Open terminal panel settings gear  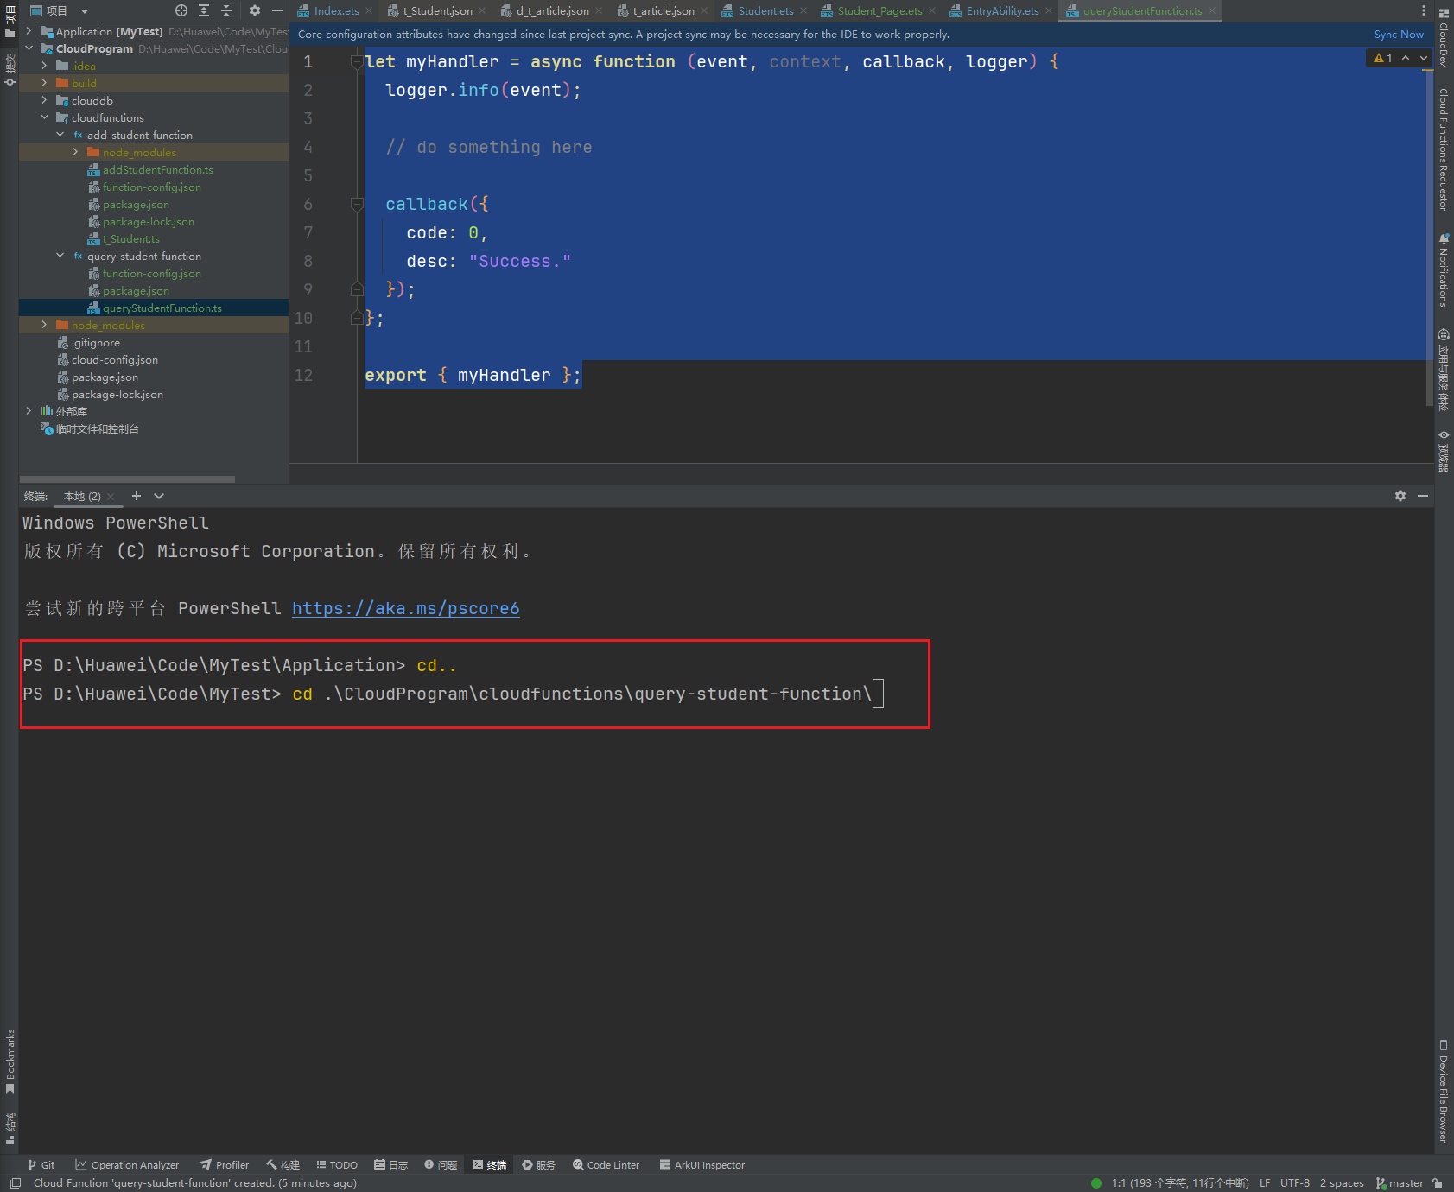click(x=1400, y=496)
